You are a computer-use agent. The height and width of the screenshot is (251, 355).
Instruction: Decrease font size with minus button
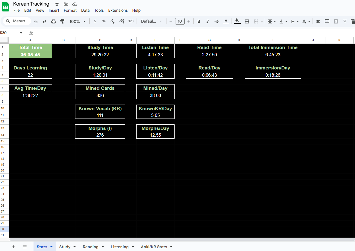(171, 21)
